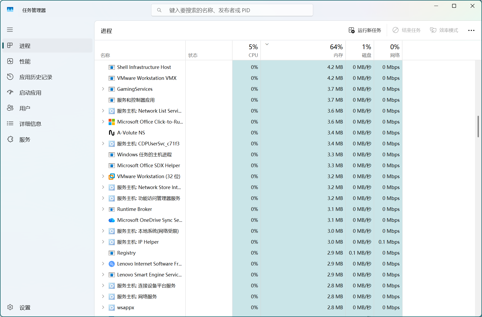The width and height of the screenshot is (482, 317).
Task: Click the Lenovo Smart Engine Service icon
Action: (111, 275)
